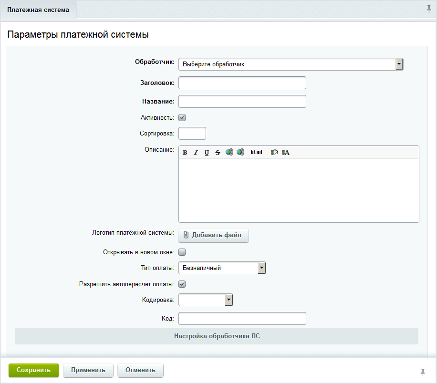Enable Открывать в новом окне checkbox
The image size is (437, 384).
[182, 252]
